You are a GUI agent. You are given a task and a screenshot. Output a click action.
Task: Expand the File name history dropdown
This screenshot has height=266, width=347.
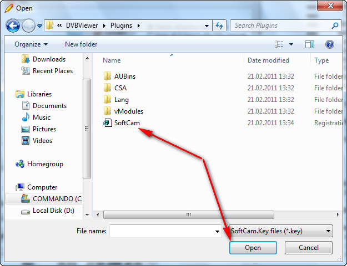[x=217, y=231]
